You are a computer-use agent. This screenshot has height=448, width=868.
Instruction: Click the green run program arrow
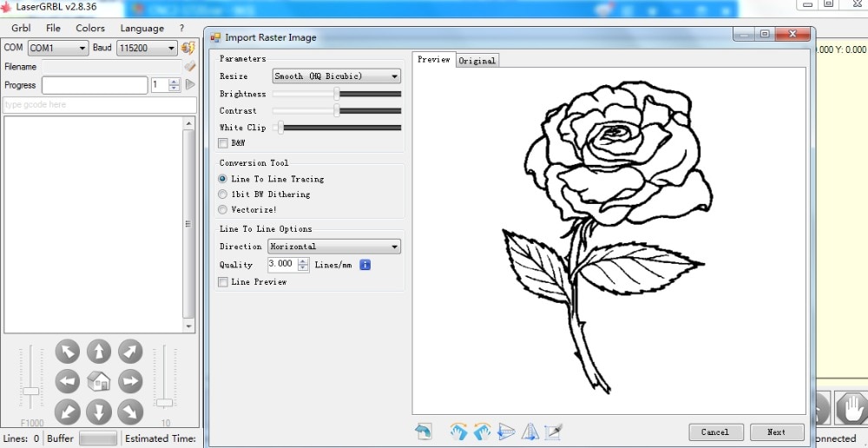(190, 85)
